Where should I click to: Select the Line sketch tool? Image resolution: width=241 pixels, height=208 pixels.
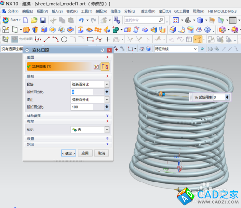pos(47,39)
